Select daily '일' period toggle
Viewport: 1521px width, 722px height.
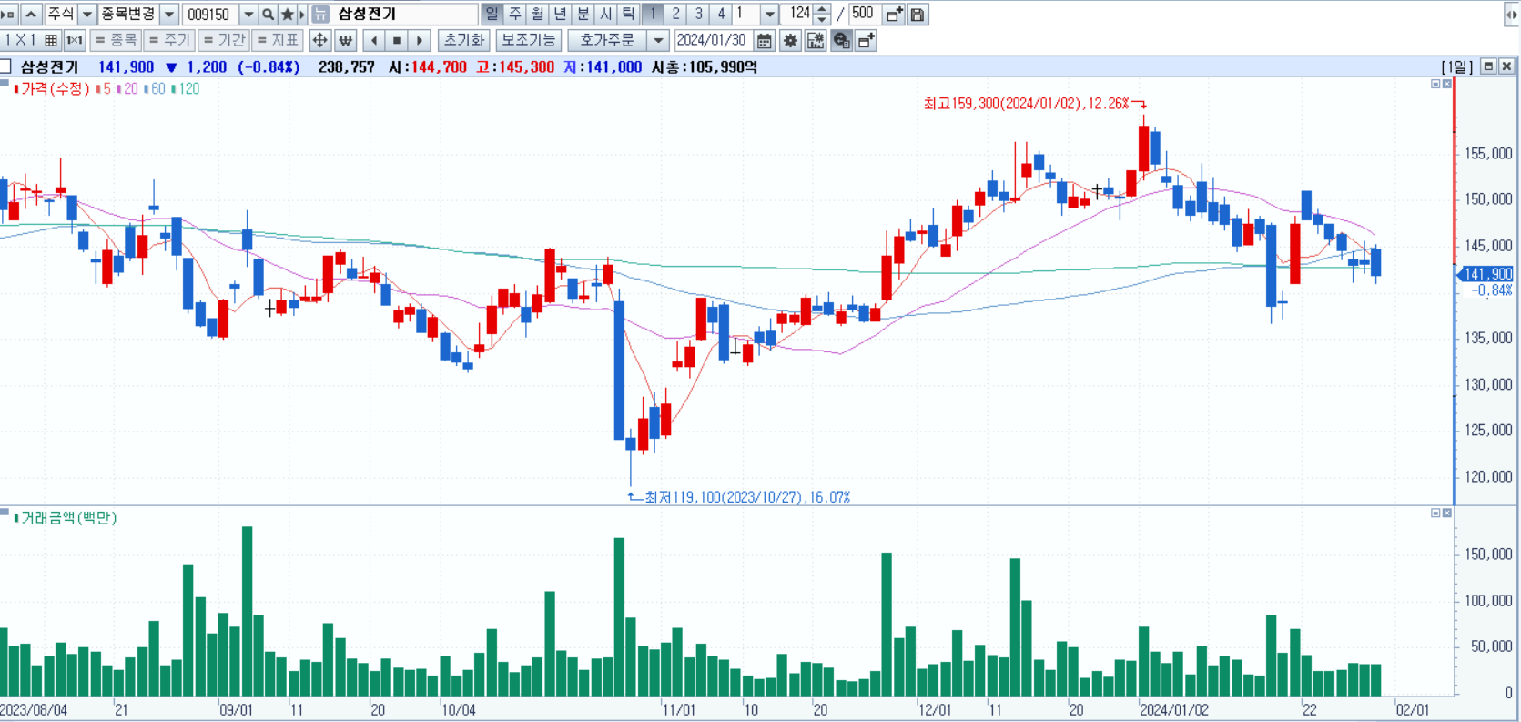[x=492, y=15]
